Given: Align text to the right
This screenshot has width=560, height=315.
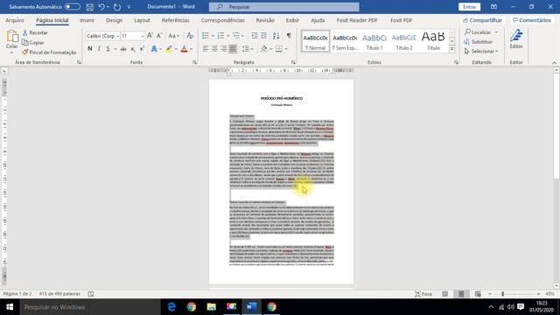Looking at the screenshot, I should coord(224,49).
